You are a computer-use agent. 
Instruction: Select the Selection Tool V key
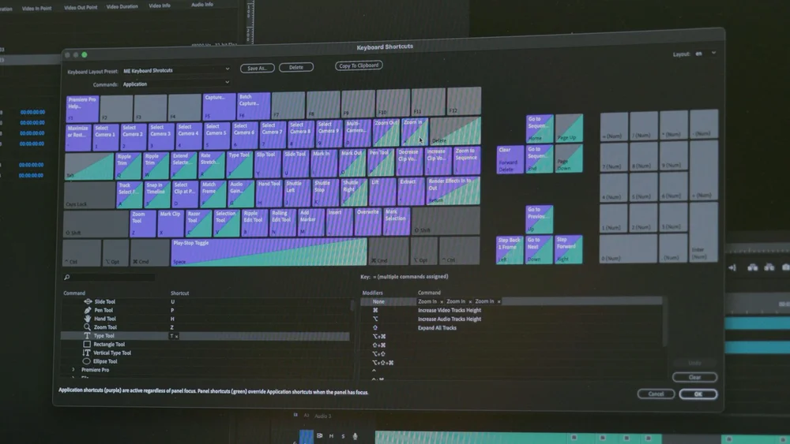point(226,222)
